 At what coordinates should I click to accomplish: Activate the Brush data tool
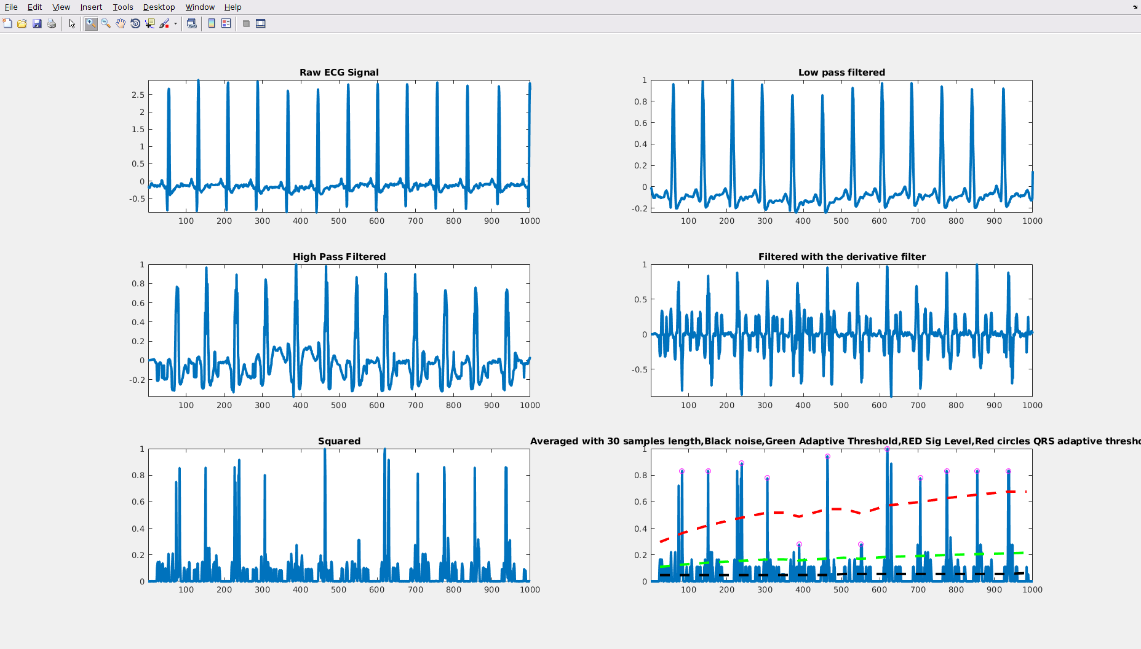[x=164, y=23]
